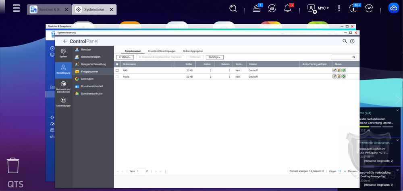Open background tasks icon with badge 1
The height and width of the screenshot is (191, 403).
(x=257, y=8)
